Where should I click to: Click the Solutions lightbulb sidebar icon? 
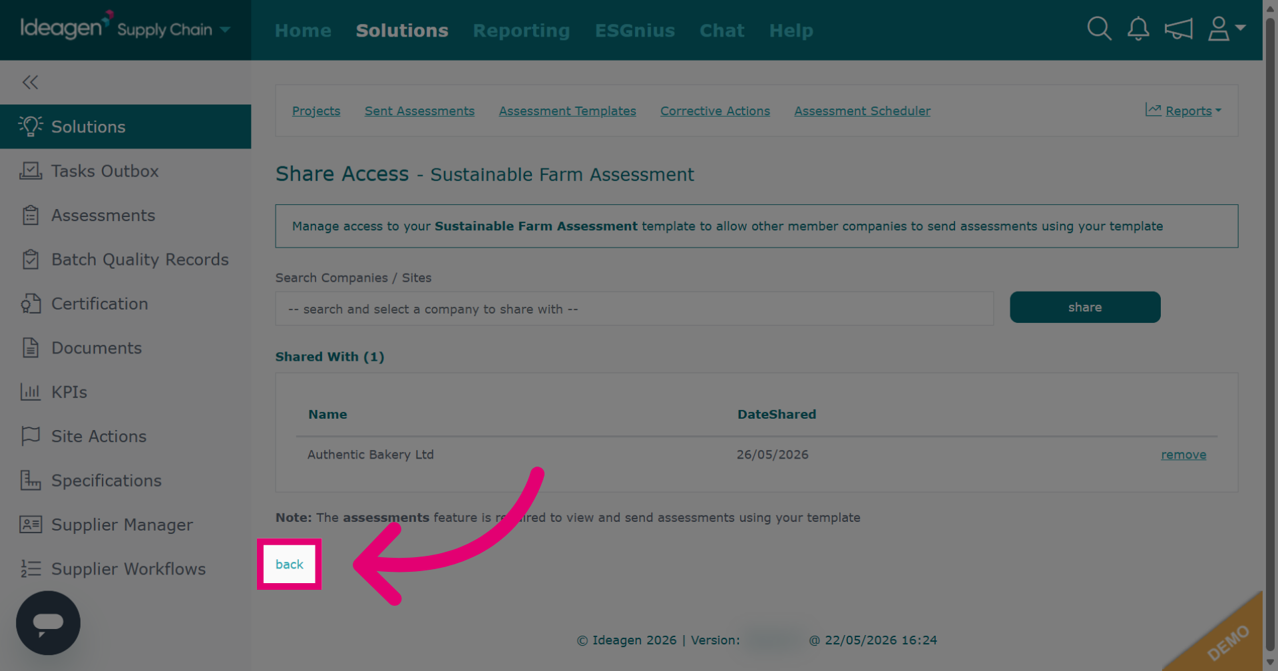pos(31,126)
